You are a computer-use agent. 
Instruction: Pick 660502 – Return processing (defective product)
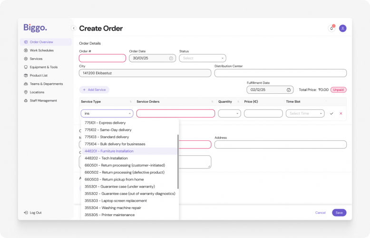click(129, 173)
